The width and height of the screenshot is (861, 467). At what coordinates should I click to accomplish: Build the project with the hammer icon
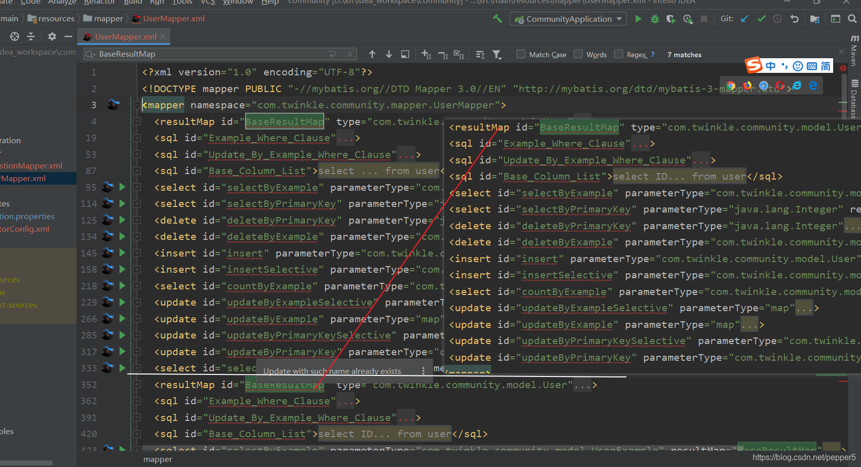click(x=497, y=18)
